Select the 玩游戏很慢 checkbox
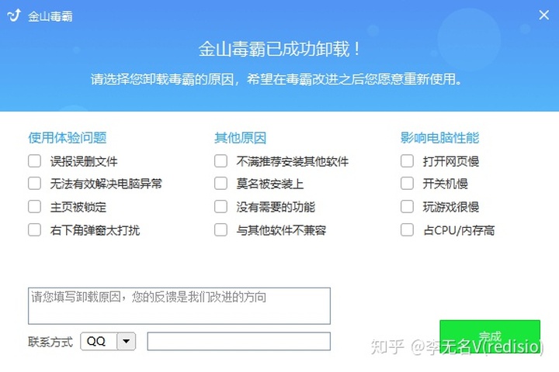Screen dimensions: 559x372 (x=407, y=206)
